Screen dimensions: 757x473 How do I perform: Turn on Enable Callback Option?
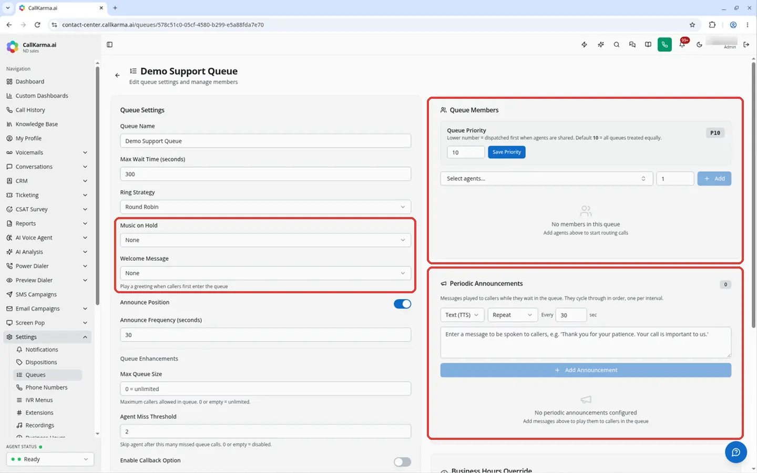point(403,462)
